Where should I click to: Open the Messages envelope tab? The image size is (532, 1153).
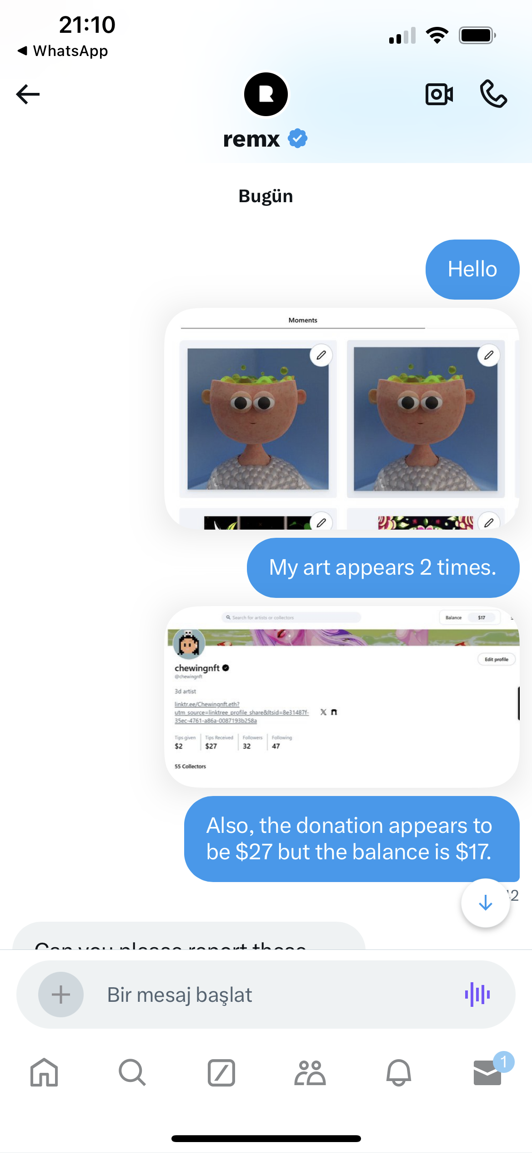pyautogui.click(x=487, y=1072)
